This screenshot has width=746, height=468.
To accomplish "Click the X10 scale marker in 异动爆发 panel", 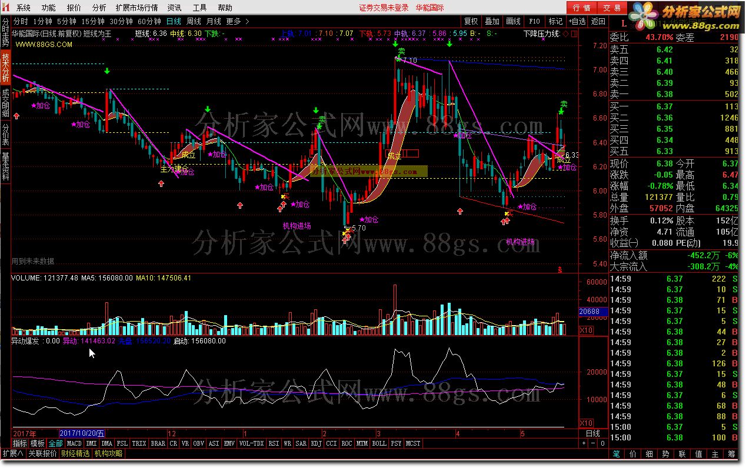I will 586,423.
